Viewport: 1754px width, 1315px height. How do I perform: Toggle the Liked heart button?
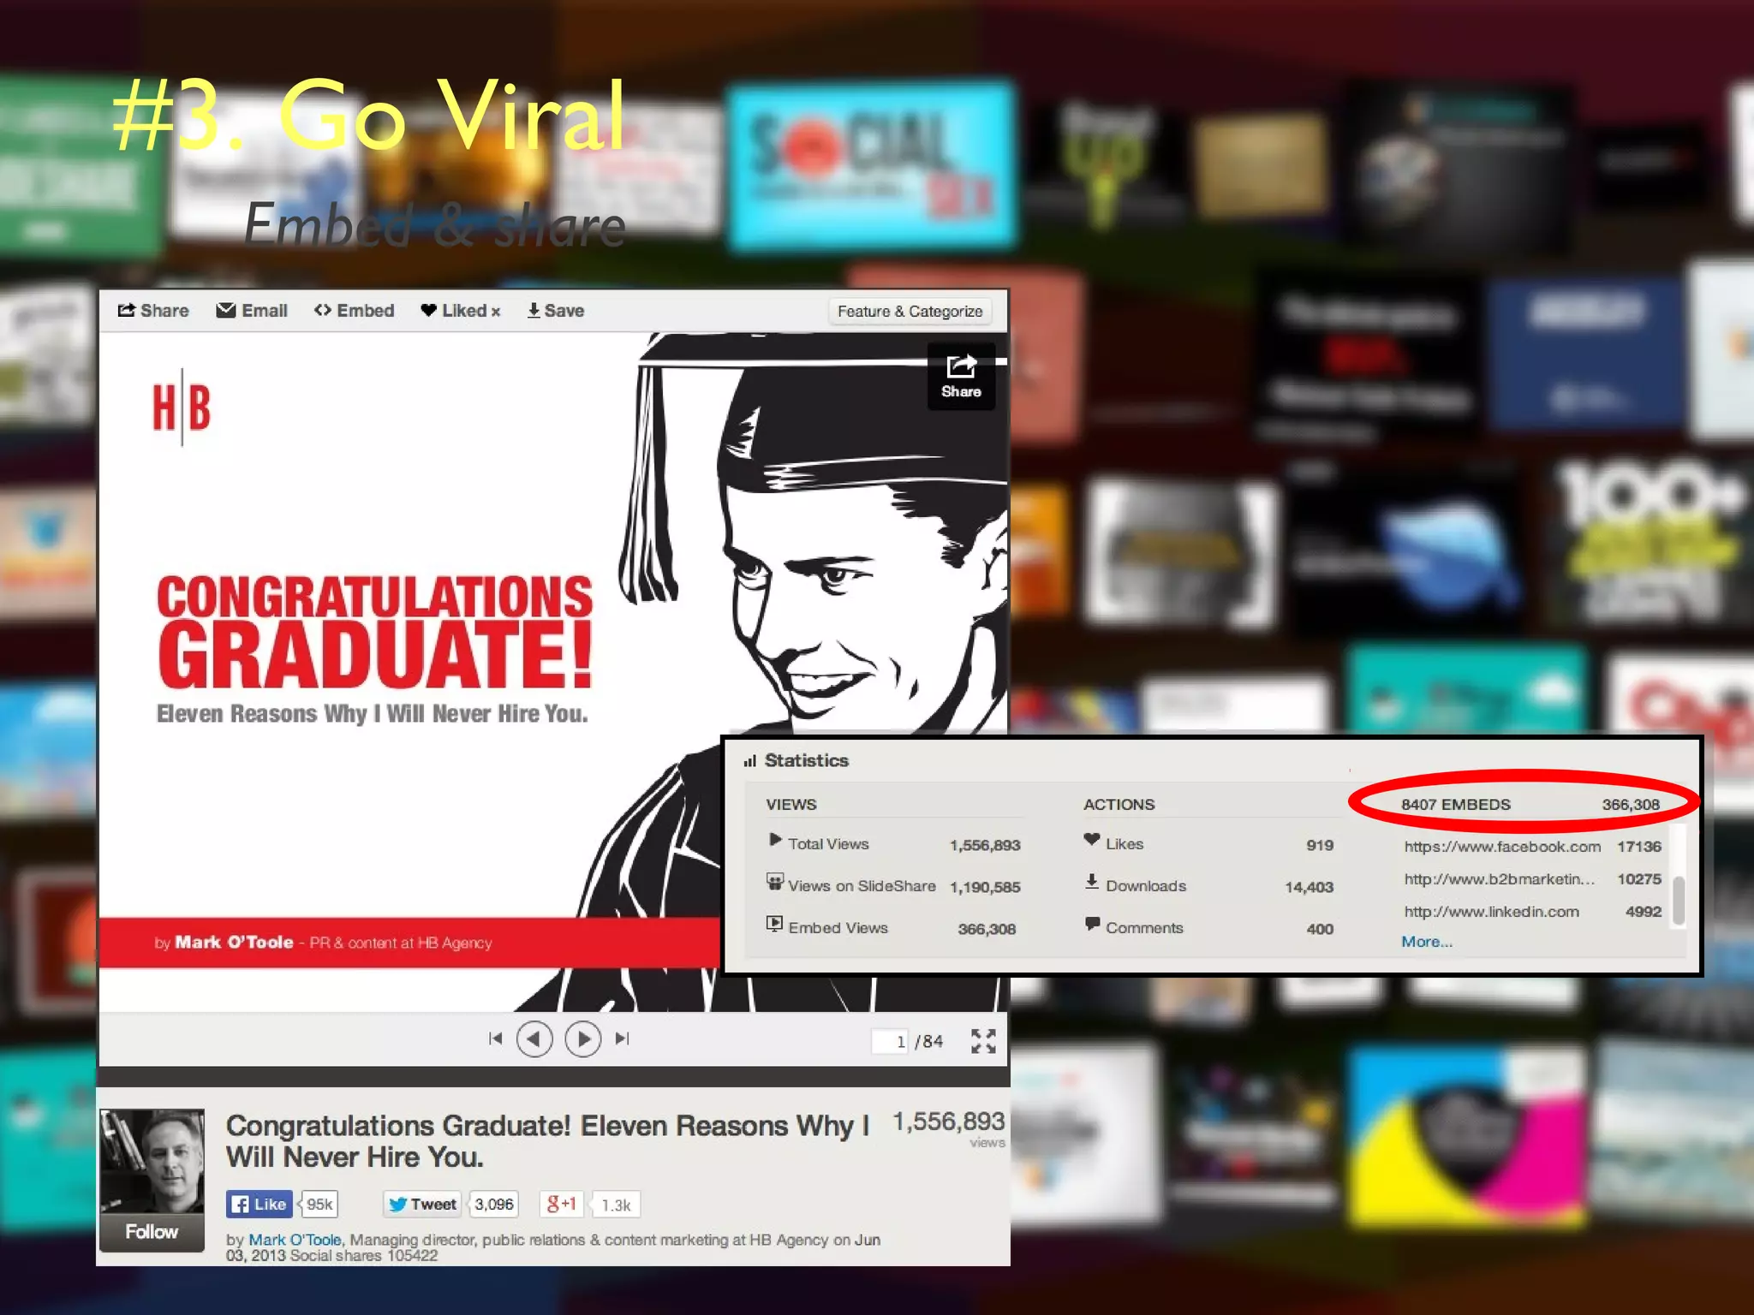pyautogui.click(x=461, y=311)
